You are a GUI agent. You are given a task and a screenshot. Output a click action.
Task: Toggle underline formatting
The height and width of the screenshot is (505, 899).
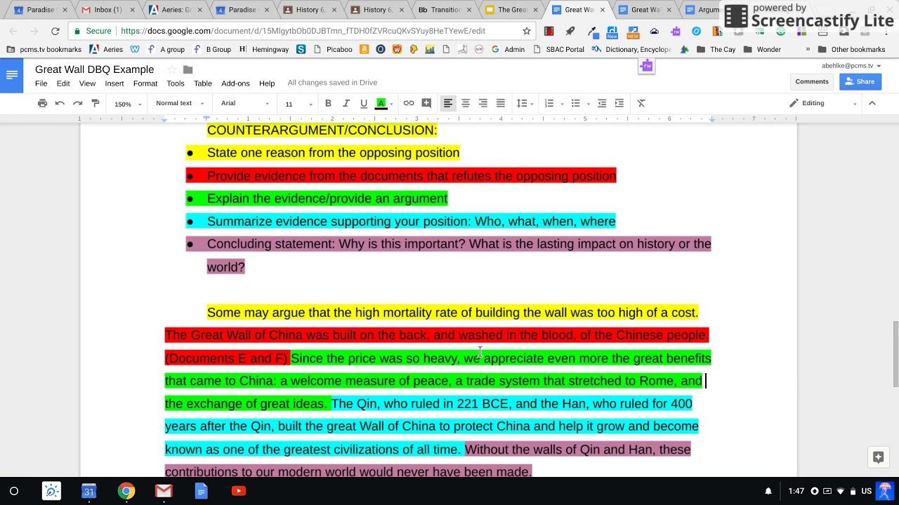363,103
